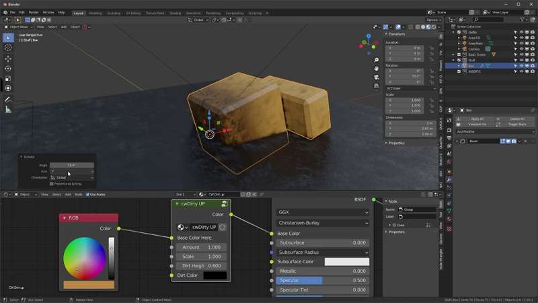
Task: Click the node Name field Group
Action: pyautogui.click(x=416, y=209)
